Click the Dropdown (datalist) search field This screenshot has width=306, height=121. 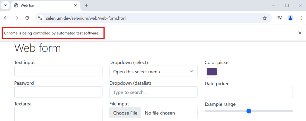coord(154,92)
